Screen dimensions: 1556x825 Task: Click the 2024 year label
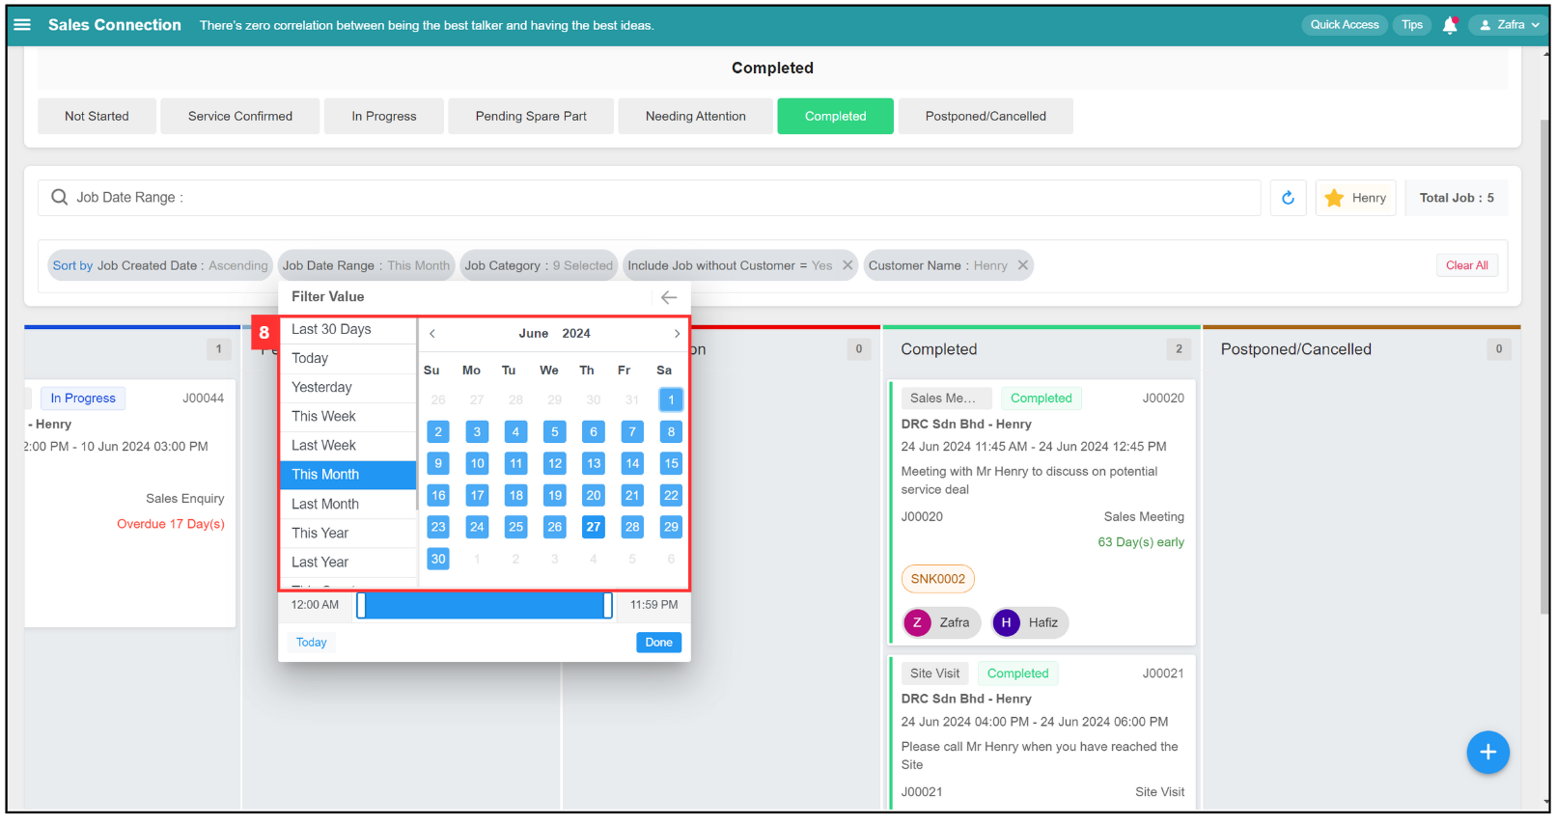(x=576, y=334)
